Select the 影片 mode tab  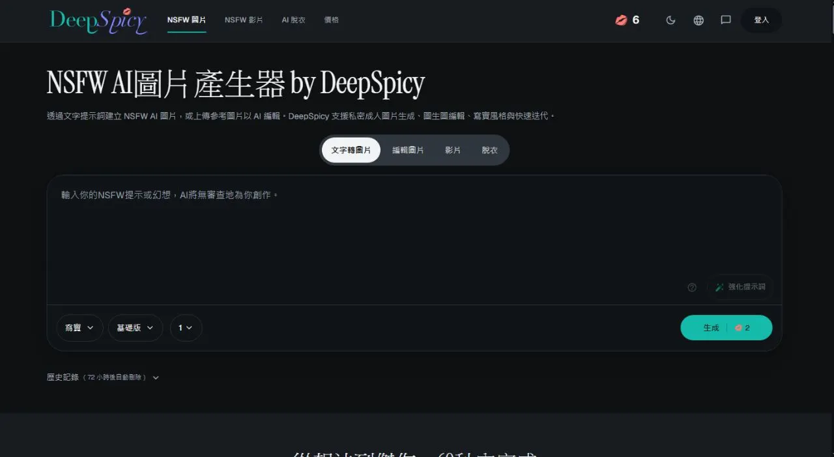click(453, 150)
